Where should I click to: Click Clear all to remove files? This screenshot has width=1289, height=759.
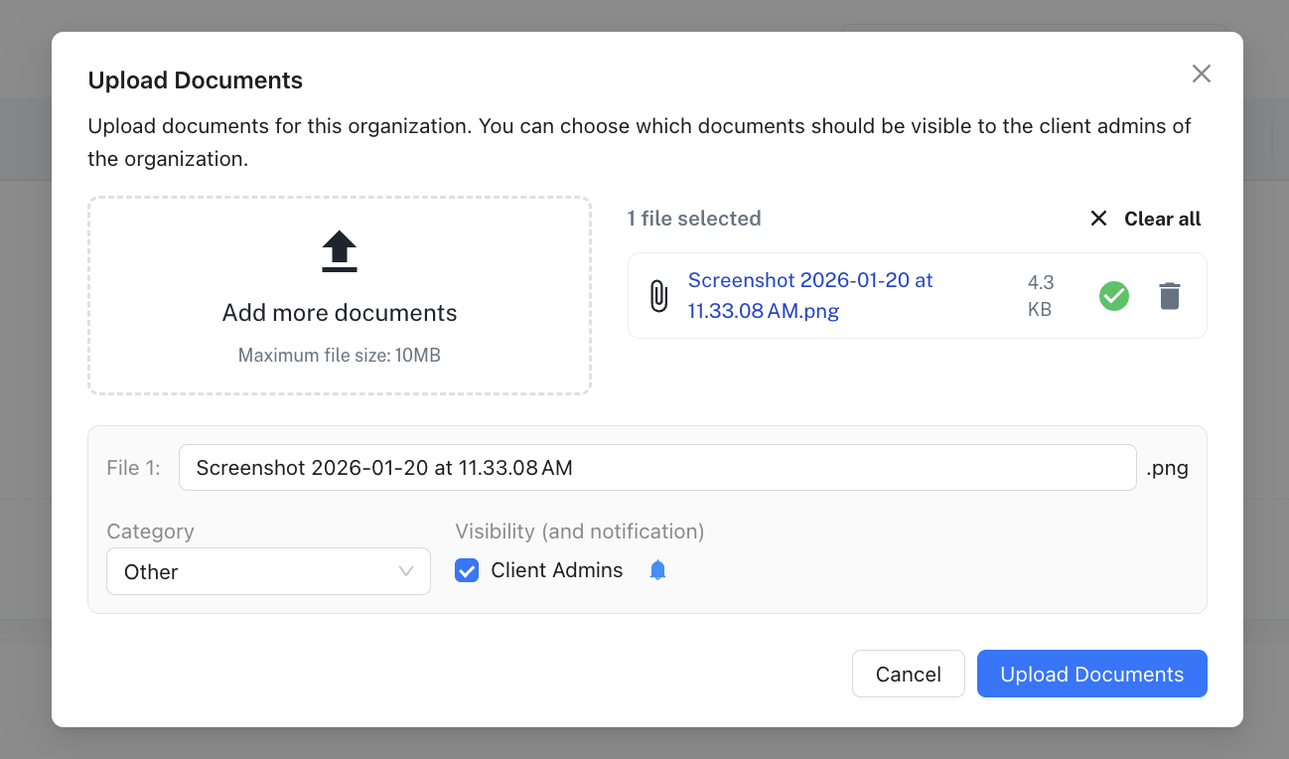point(1145,219)
